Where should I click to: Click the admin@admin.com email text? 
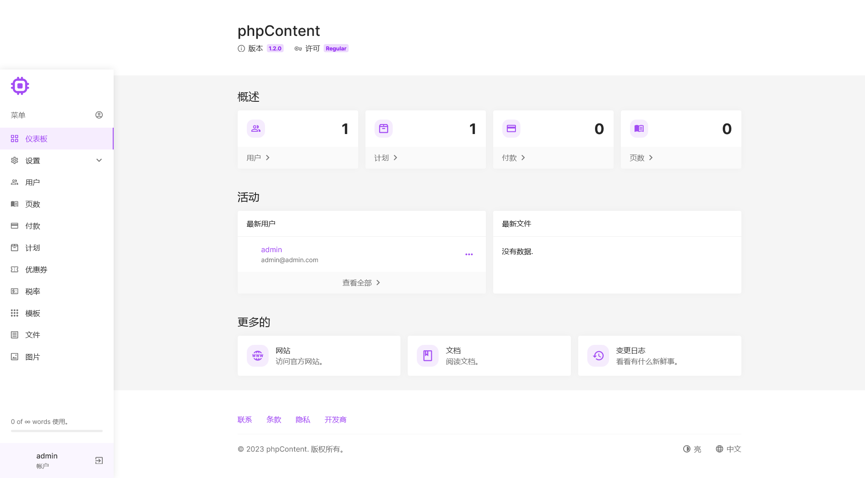[290, 260]
